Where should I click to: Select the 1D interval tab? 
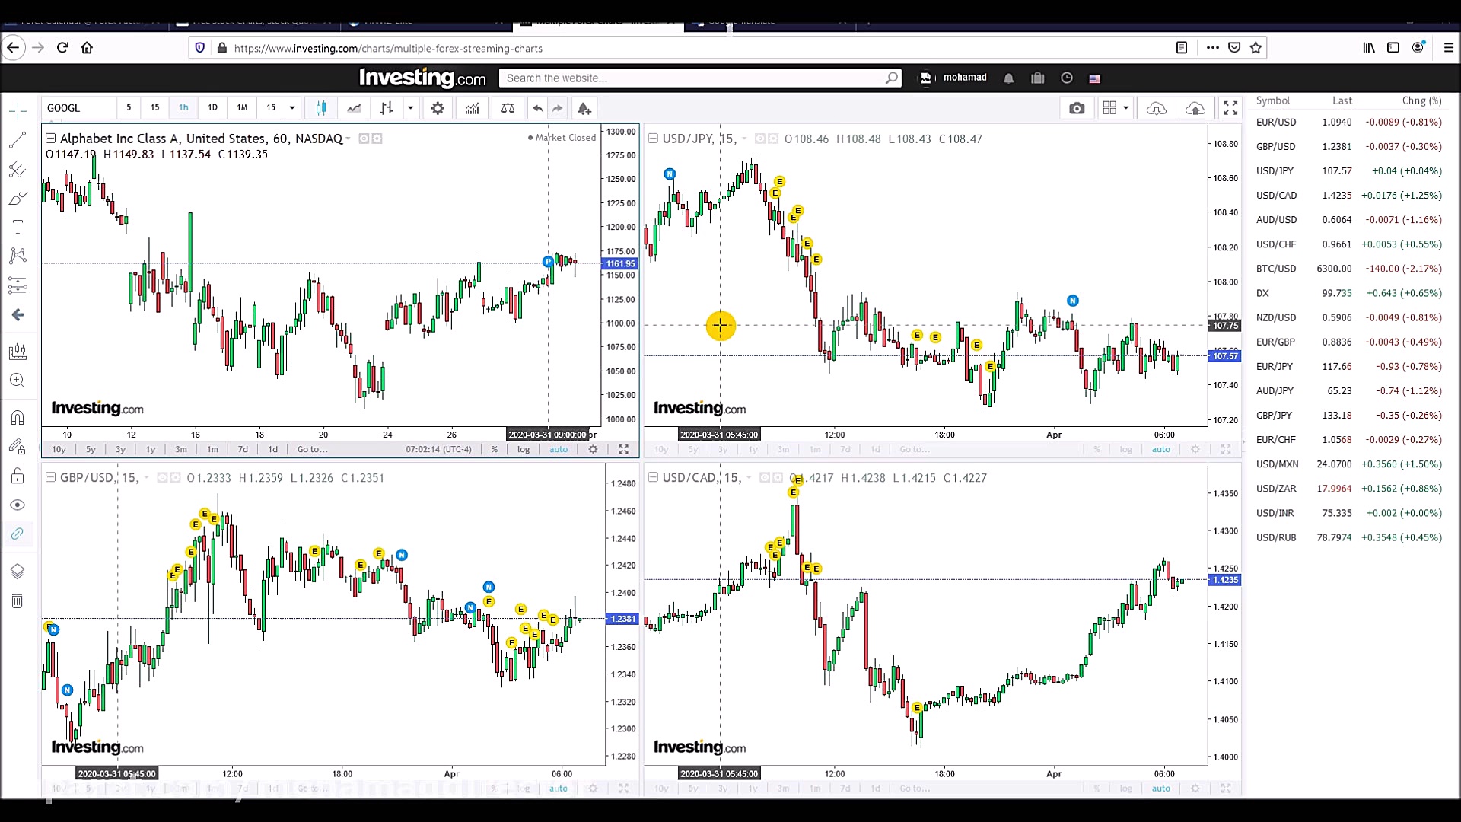(212, 107)
